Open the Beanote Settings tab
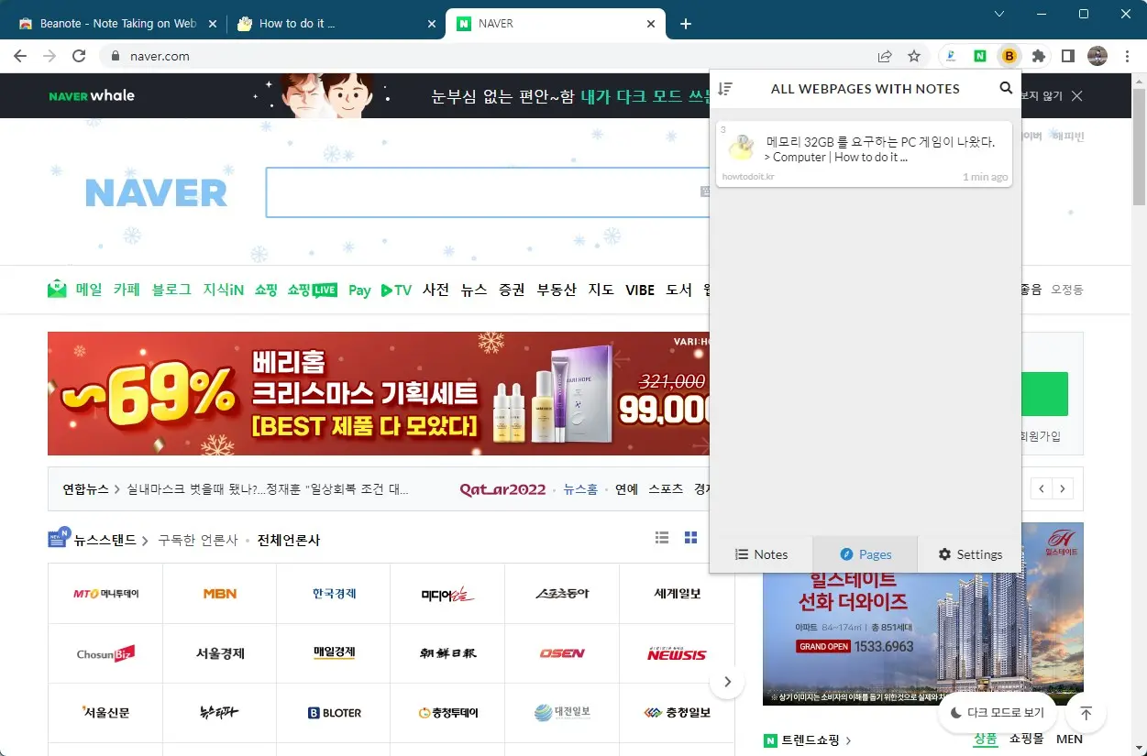Image resolution: width=1147 pixels, height=756 pixels. (x=969, y=553)
